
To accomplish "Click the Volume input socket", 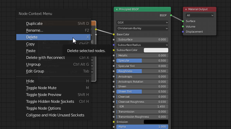I will tap(183, 27).
